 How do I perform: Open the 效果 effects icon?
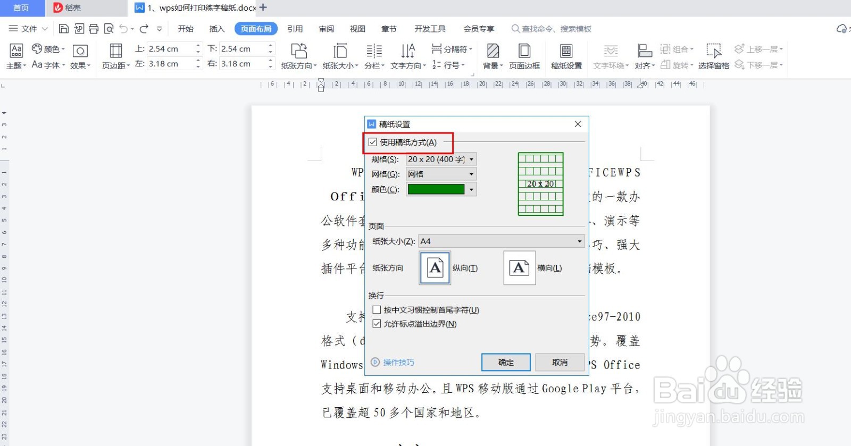[x=80, y=51]
